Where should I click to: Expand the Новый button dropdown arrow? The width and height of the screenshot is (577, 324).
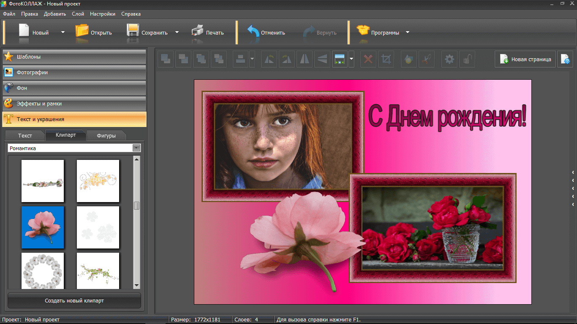63,32
